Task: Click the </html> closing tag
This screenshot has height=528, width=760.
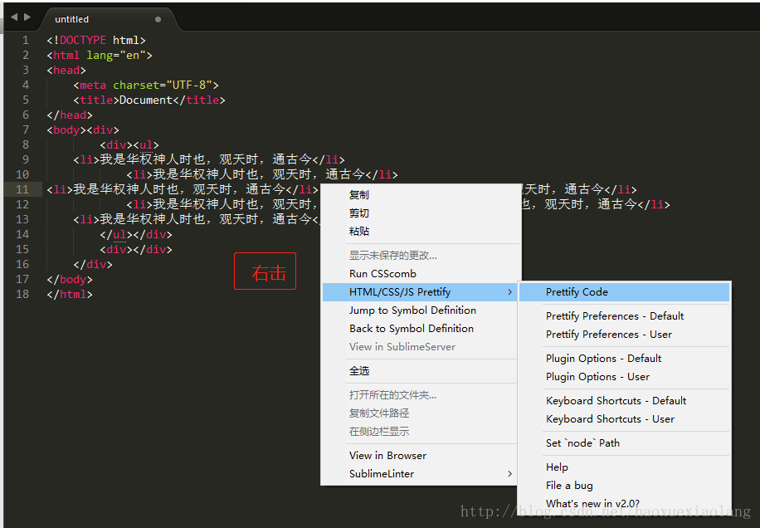Action: [70, 295]
